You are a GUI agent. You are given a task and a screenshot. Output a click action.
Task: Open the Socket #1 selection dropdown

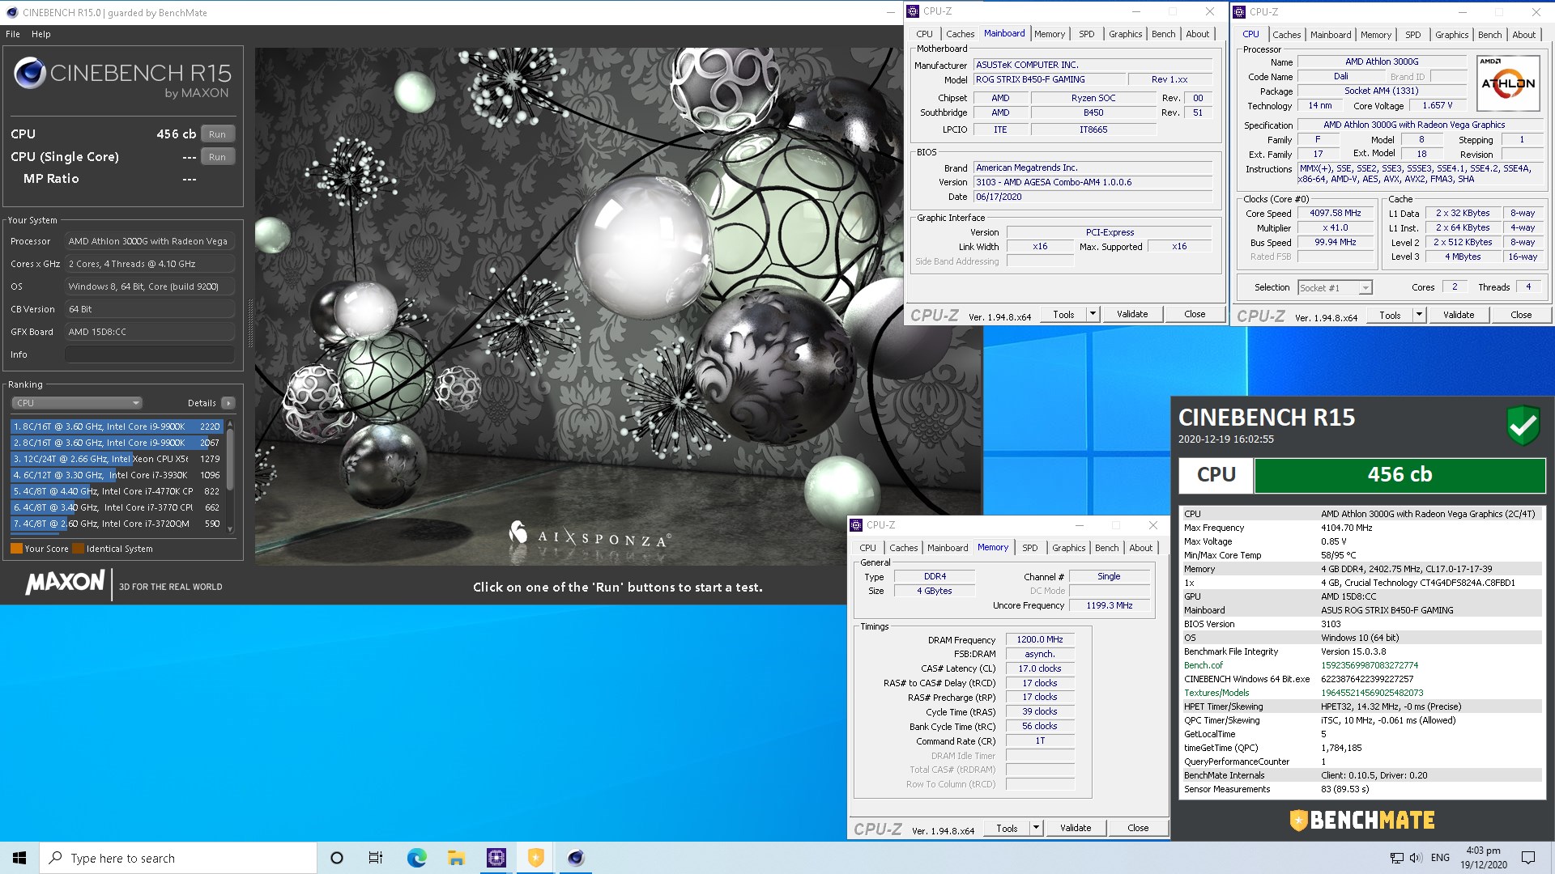[x=1335, y=288]
